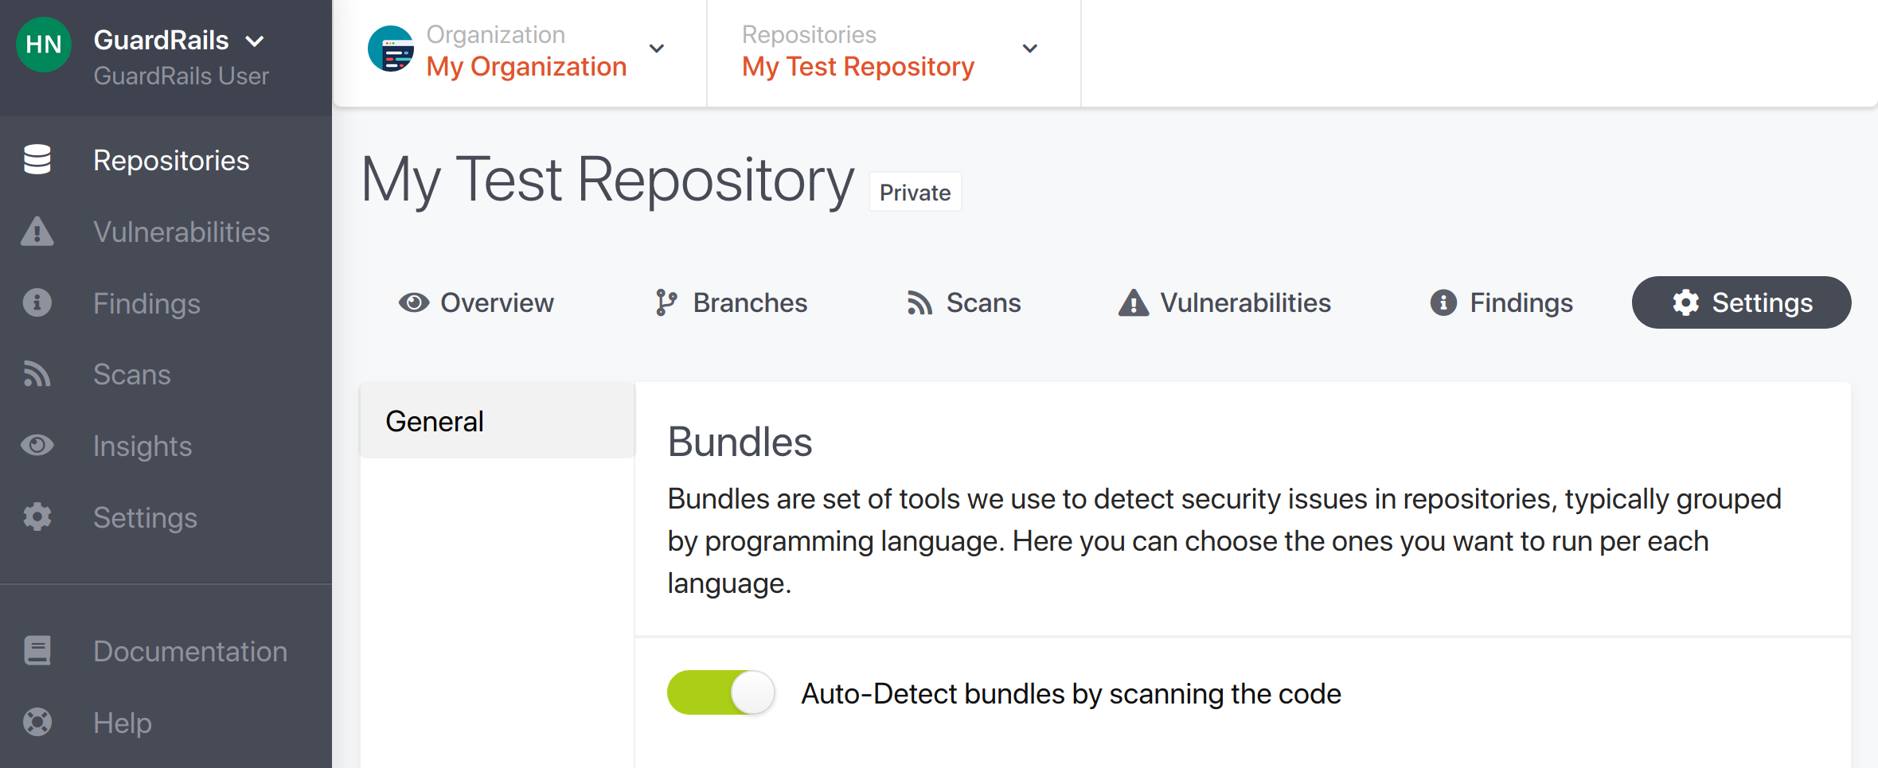The image size is (1878, 768).
Task: Switch to the Findings tab
Action: pos(1501,302)
